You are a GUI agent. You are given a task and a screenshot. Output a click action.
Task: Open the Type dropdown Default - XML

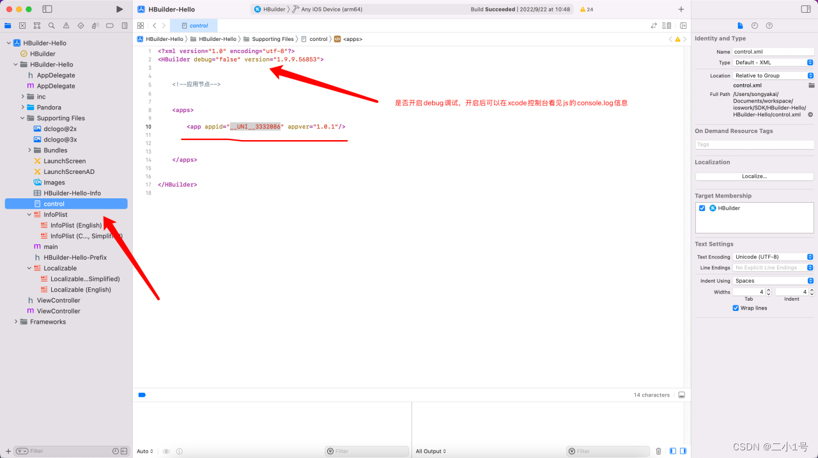(773, 63)
